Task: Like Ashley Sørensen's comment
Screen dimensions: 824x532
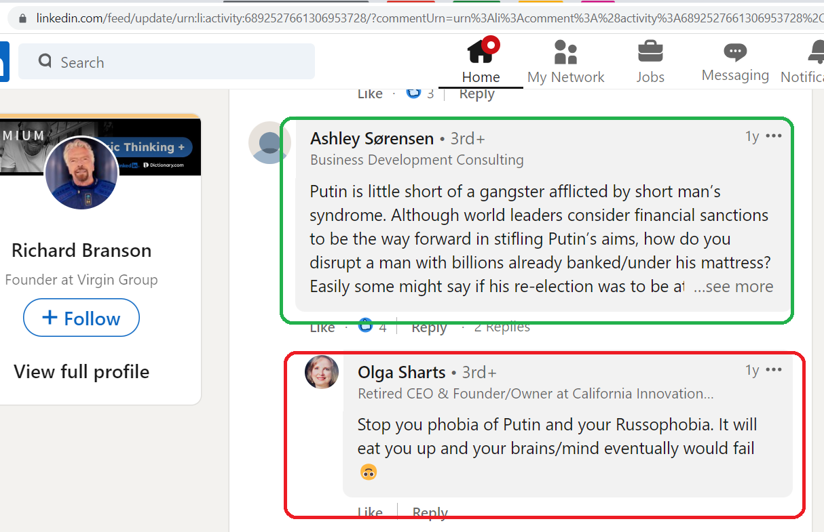Action: 322,327
